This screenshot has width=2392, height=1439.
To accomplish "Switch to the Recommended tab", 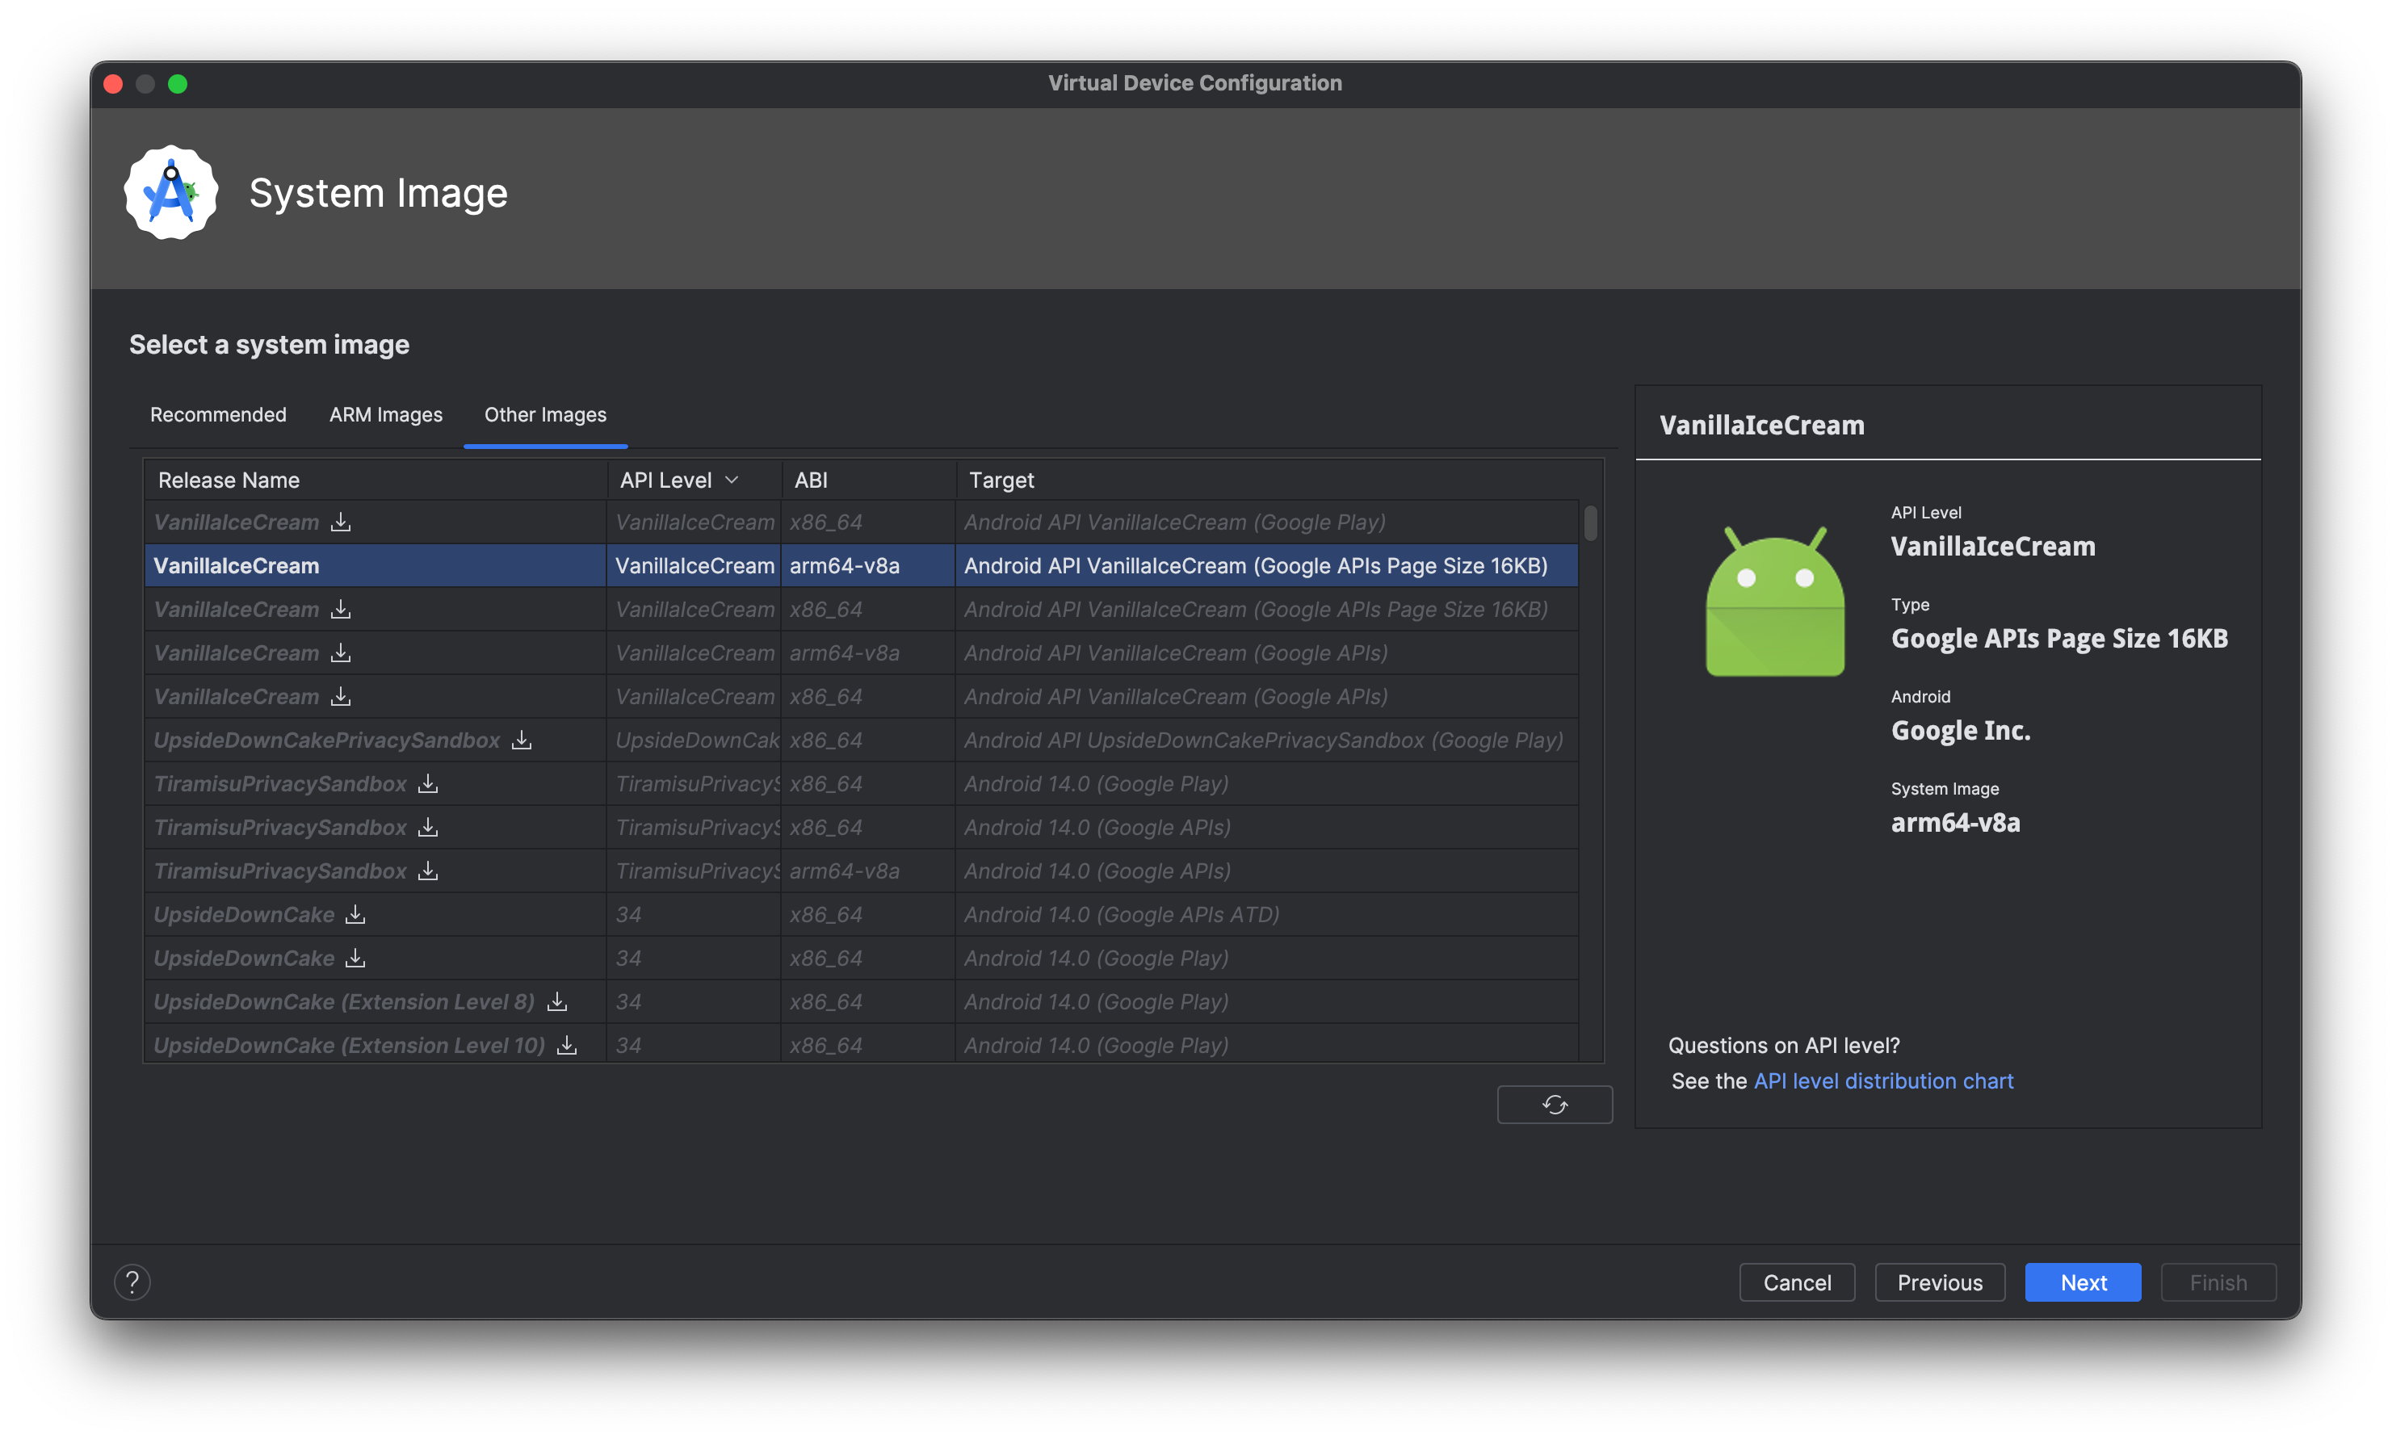I will point(216,412).
